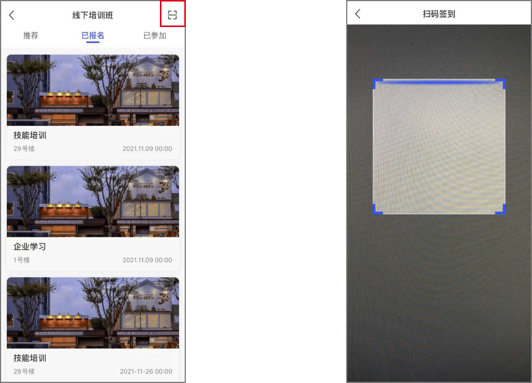532x383 pixels.
Task: Select the 已报名 tab
Action: pos(93,35)
